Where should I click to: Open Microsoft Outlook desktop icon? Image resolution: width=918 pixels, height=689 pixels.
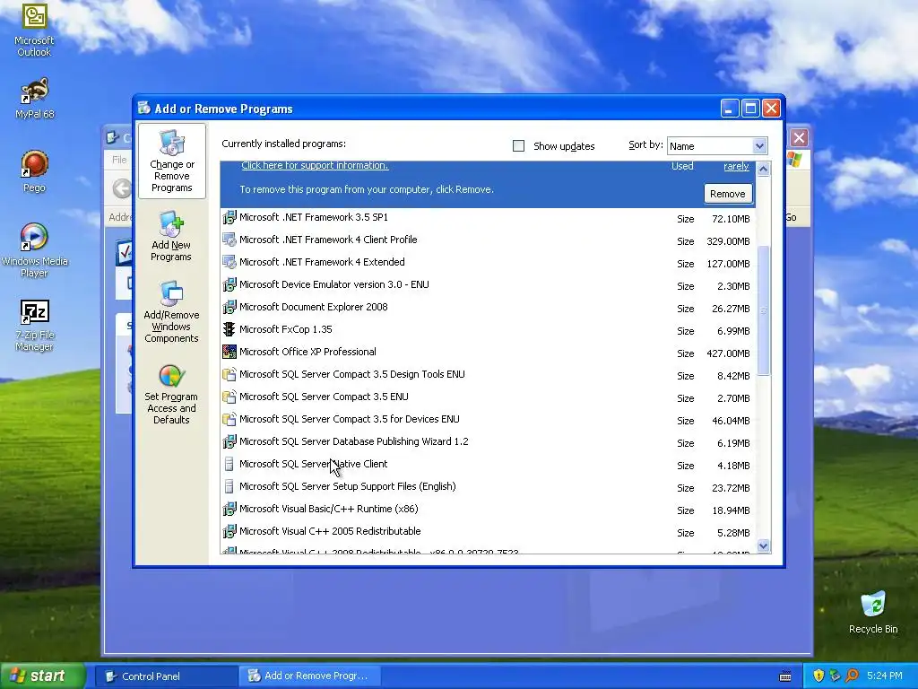pyautogui.click(x=34, y=30)
